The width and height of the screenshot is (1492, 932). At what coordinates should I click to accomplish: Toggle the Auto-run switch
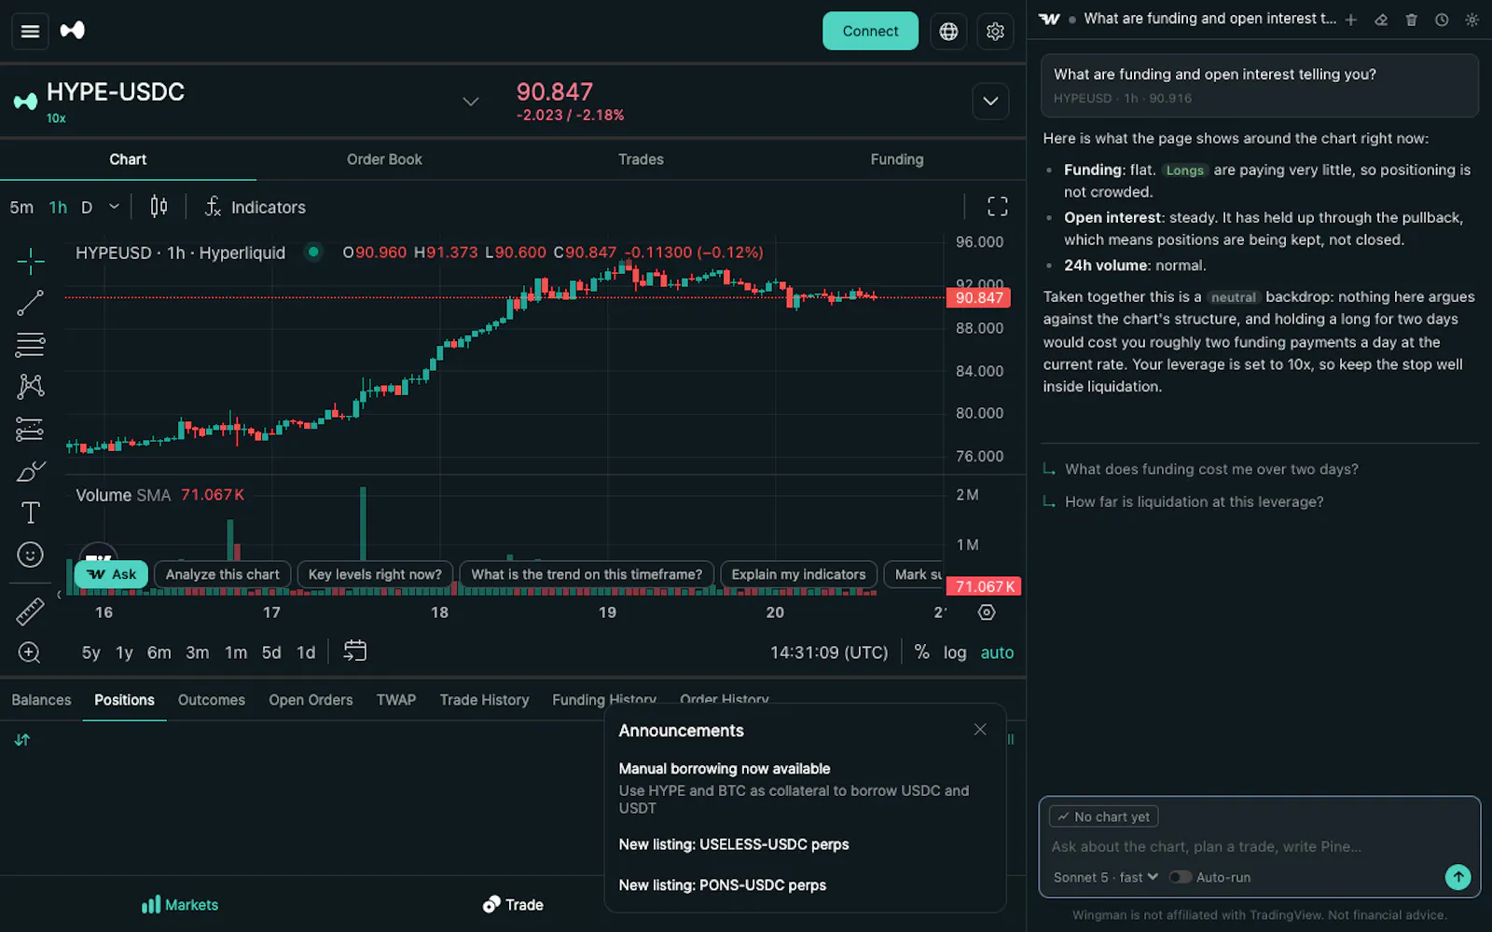[x=1181, y=877]
